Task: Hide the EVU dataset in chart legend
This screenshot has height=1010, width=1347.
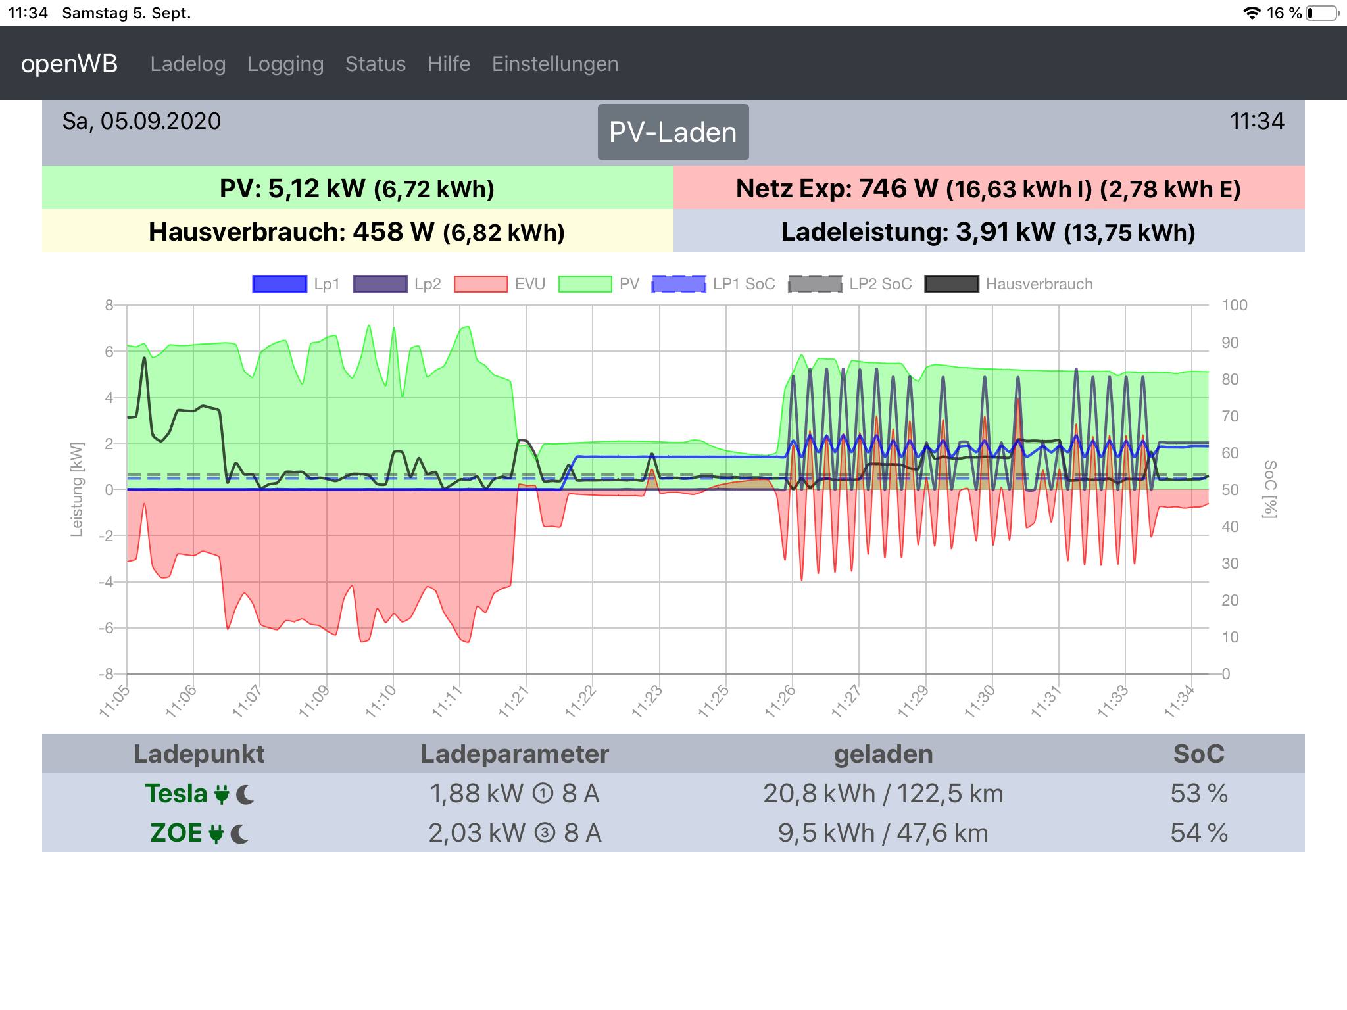Action: 481,284
